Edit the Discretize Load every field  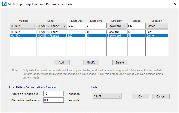(x=54, y=100)
